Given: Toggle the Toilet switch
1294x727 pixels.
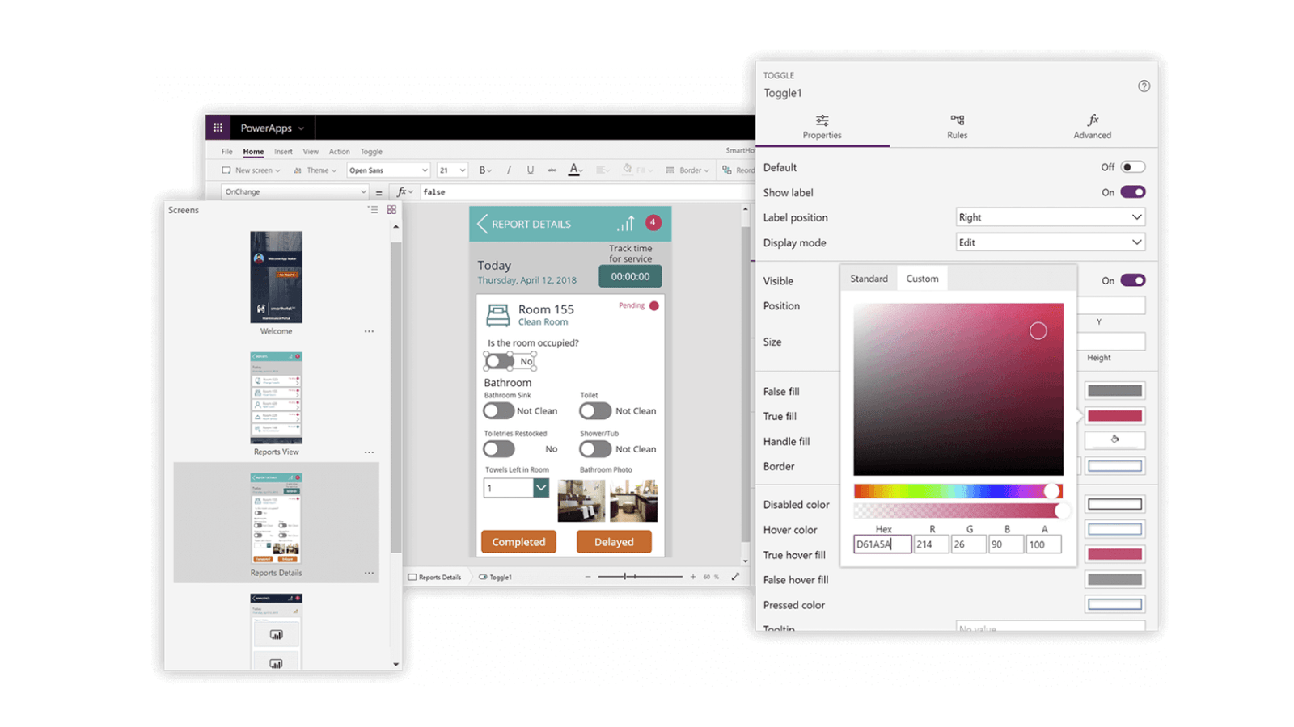Looking at the screenshot, I should [595, 410].
